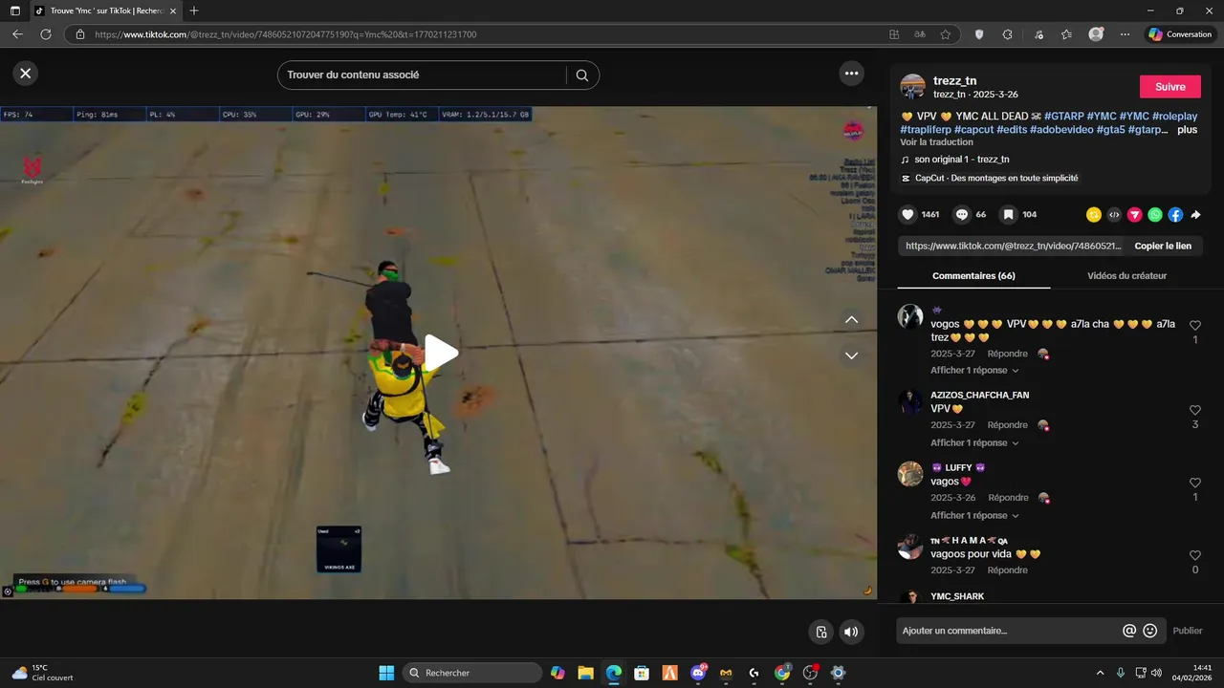This screenshot has width=1224, height=688.
Task: Like the AZIZOS_CHAFCHA_FAN comment
Action: click(x=1194, y=410)
